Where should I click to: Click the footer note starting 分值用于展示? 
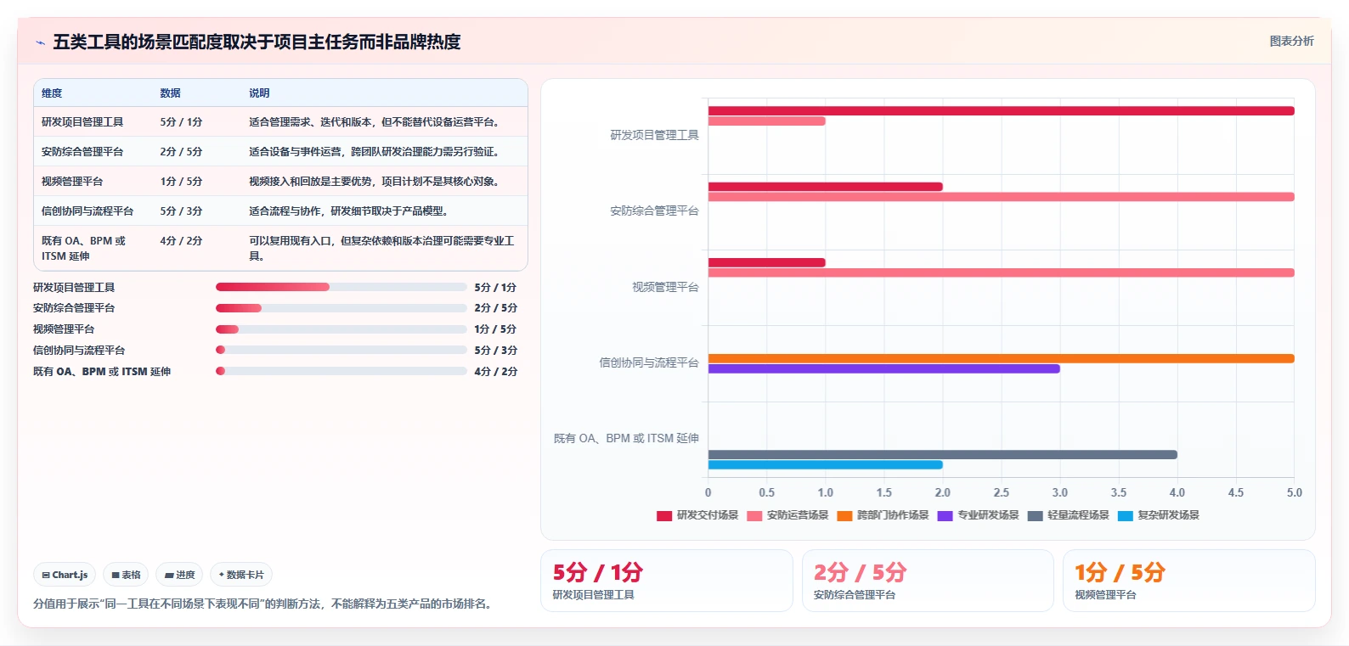click(264, 604)
